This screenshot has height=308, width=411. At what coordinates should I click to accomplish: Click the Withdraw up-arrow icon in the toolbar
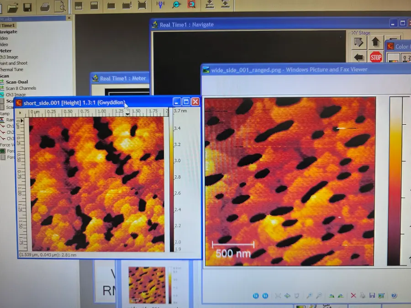click(x=225, y=3)
